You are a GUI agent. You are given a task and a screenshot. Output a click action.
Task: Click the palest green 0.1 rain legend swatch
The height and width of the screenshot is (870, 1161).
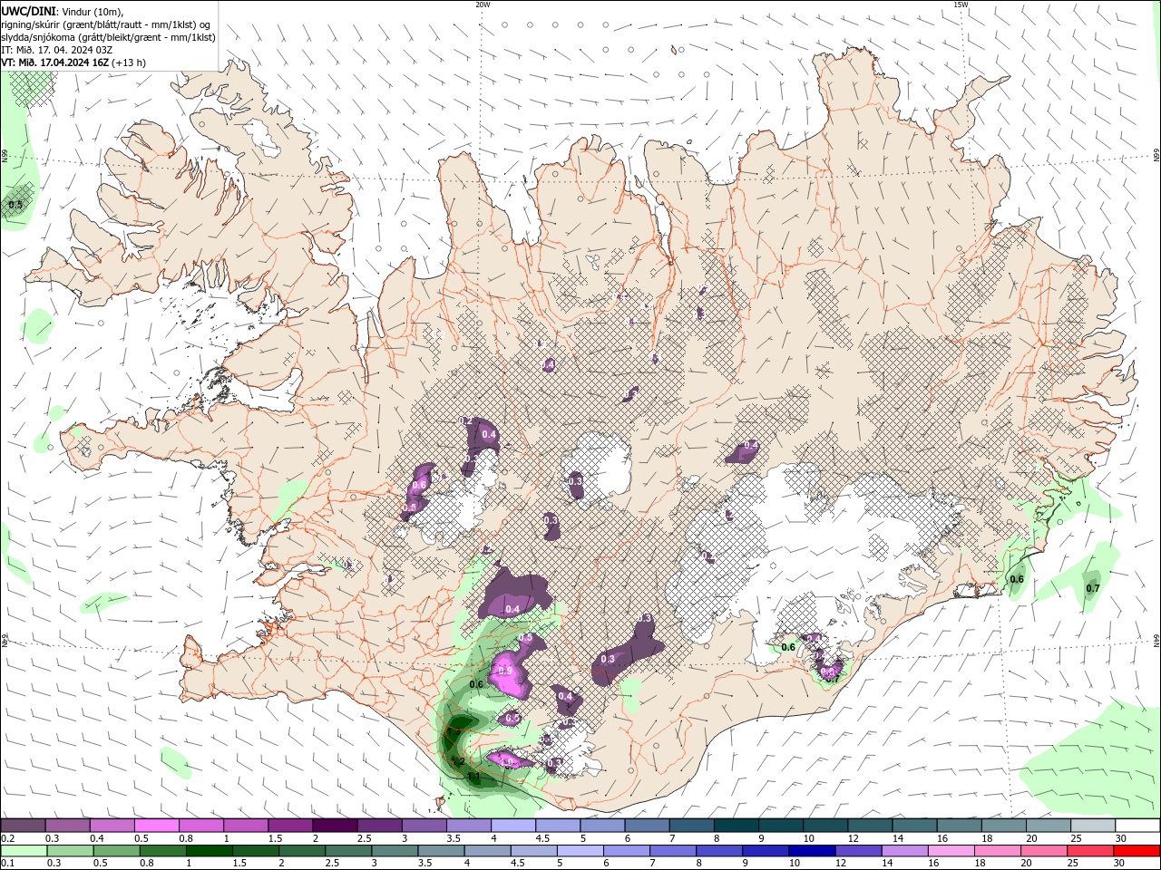point(24,851)
